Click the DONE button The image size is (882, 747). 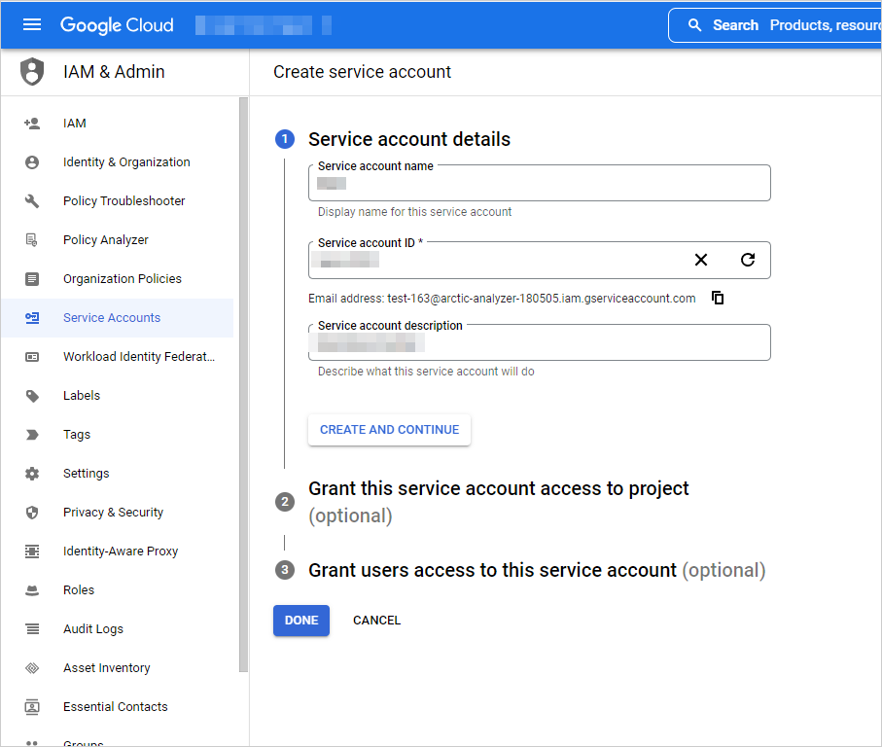click(300, 620)
